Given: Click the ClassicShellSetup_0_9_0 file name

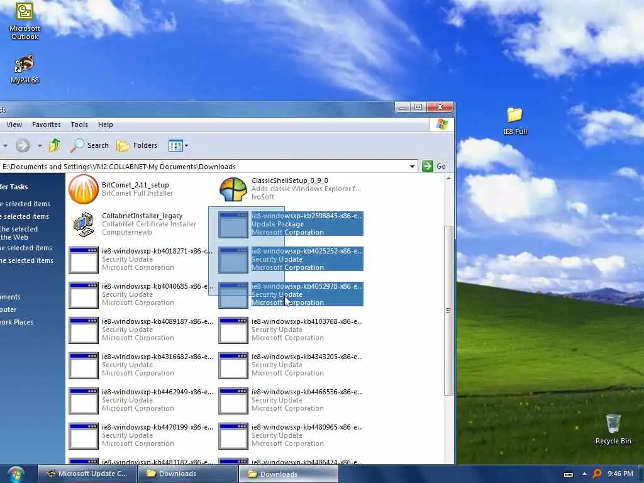Looking at the screenshot, I should 289,180.
